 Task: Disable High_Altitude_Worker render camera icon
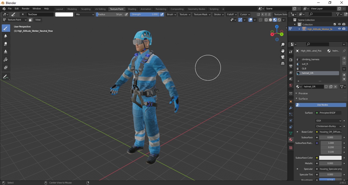pos(344,29)
